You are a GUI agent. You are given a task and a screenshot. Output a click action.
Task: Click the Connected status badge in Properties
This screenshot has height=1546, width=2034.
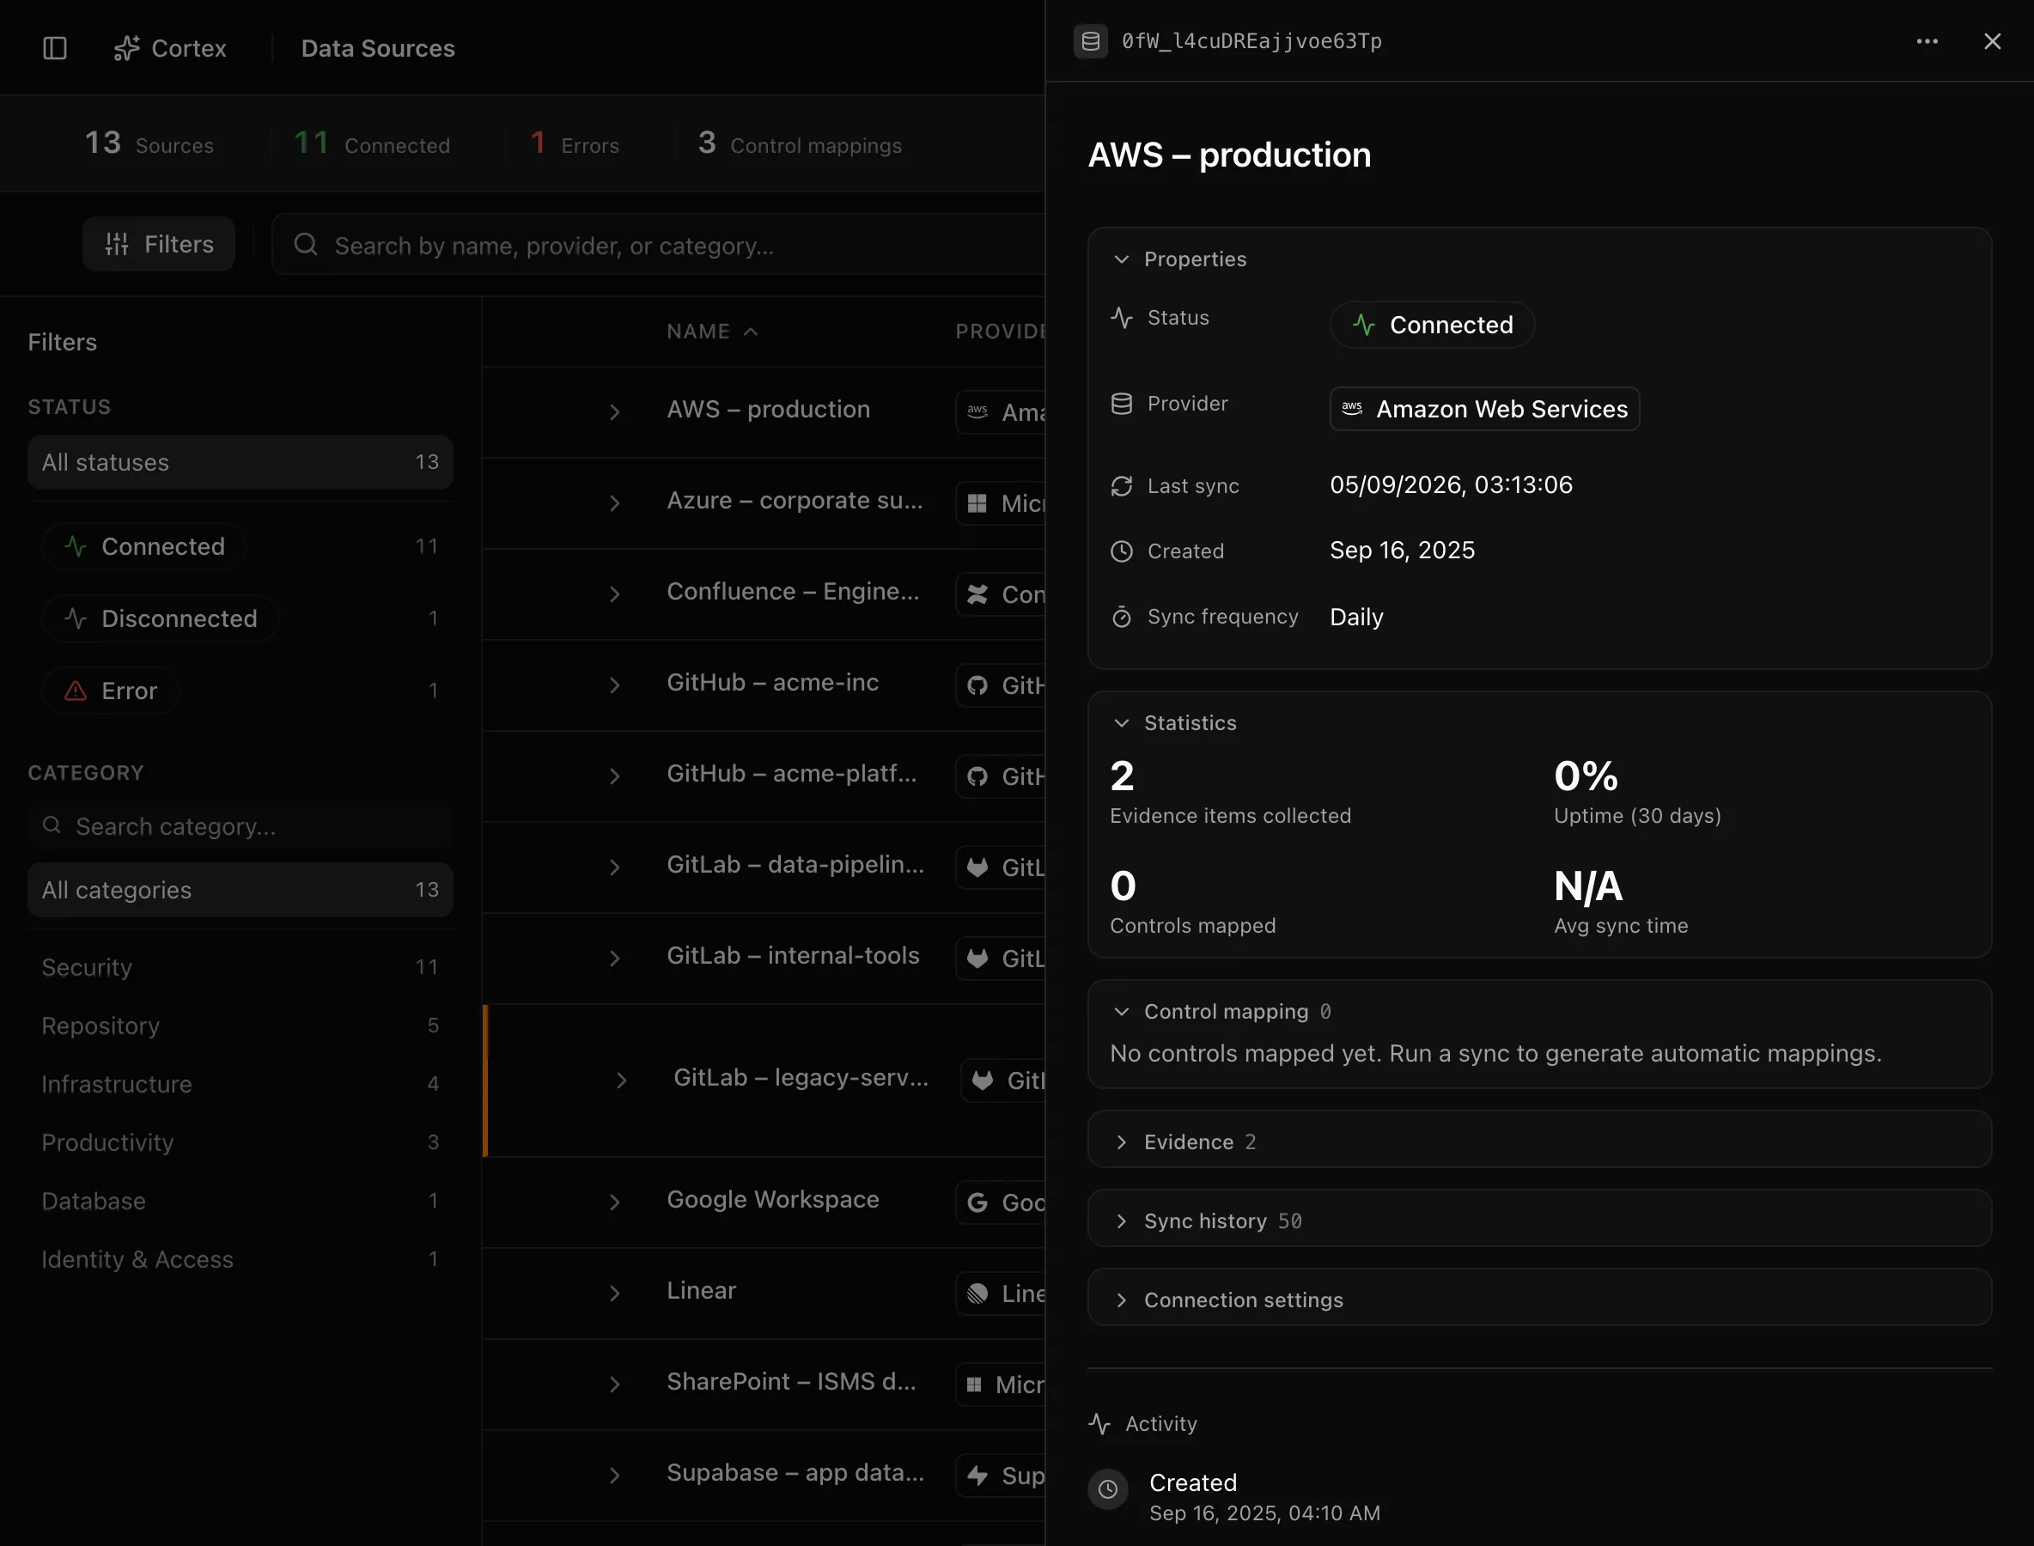(x=1432, y=325)
